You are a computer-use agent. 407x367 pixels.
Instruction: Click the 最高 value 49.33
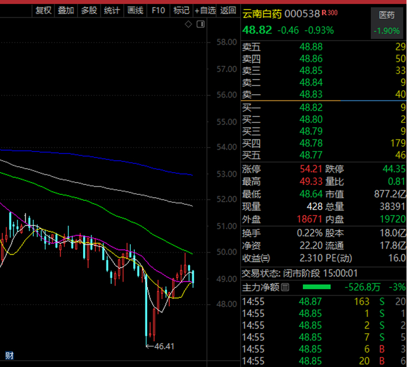click(311, 181)
